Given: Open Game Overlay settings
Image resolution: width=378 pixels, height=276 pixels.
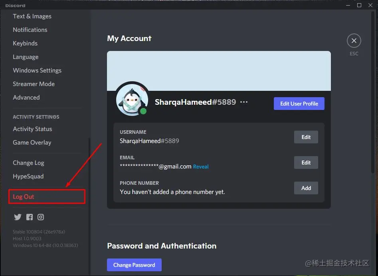Looking at the screenshot, I should click(x=32, y=143).
